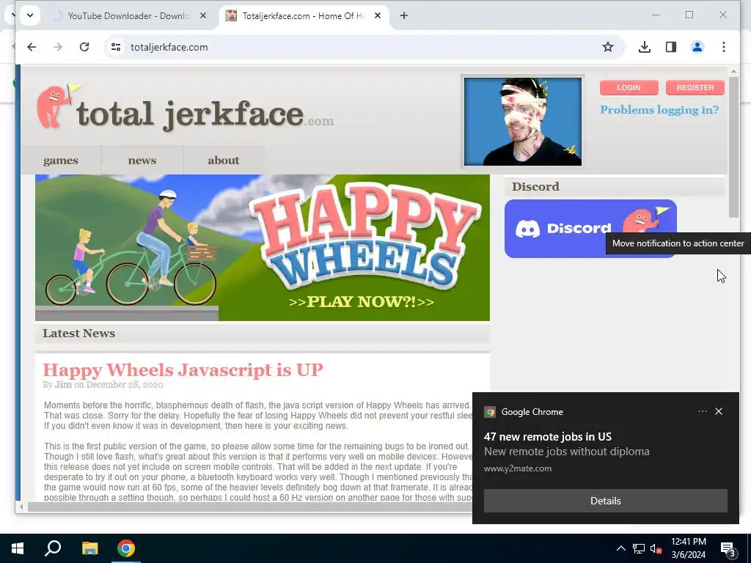Expand the tab search dropdown arrow
The width and height of the screenshot is (751, 563).
pyautogui.click(x=29, y=15)
